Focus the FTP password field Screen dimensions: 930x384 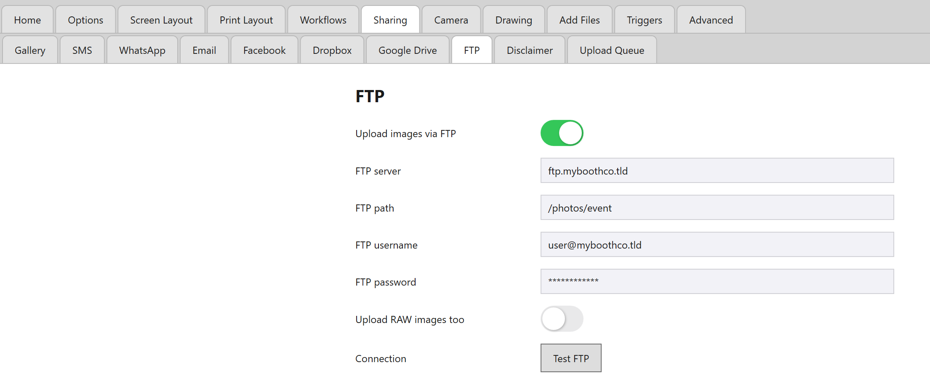tap(717, 281)
